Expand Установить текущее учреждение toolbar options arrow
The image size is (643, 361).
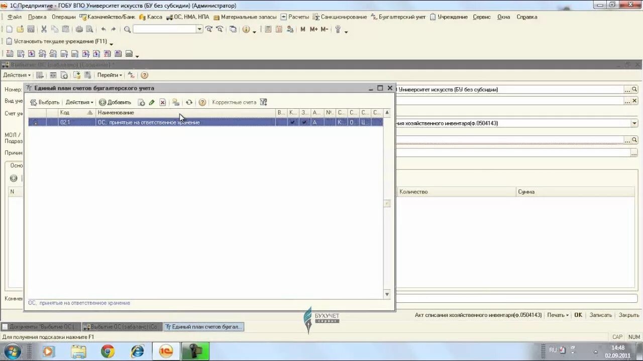point(111,44)
